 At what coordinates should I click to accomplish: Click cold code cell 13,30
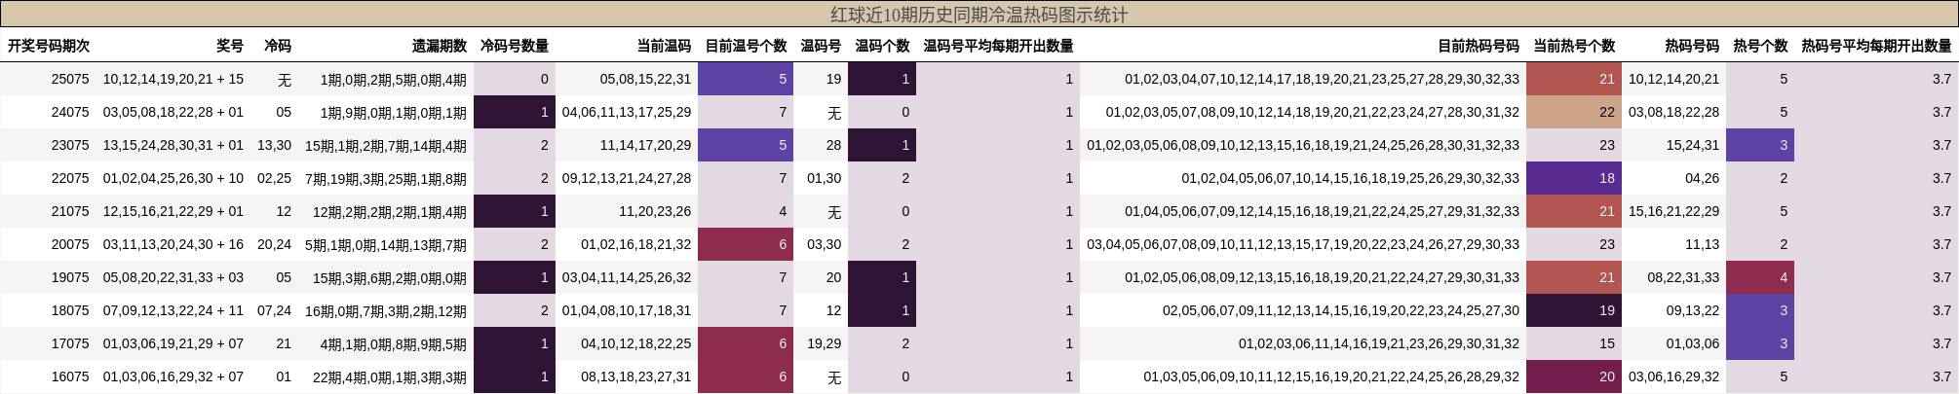(274, 145)
